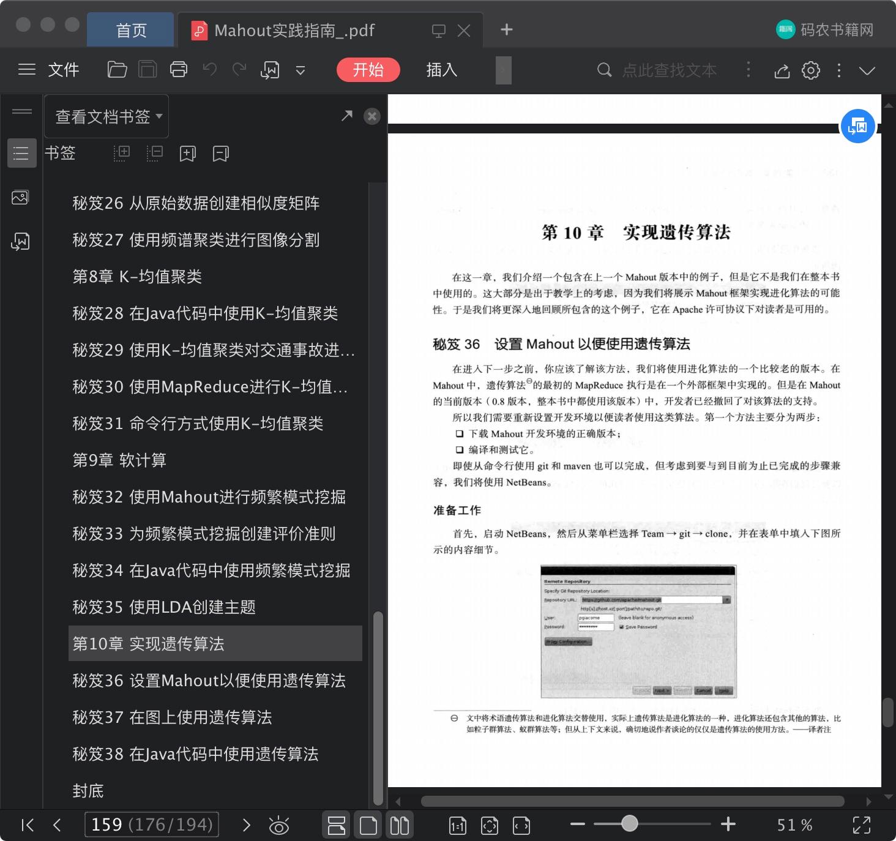The width and height of the screenshot is (896, 841).
Task: Enable single page view
Action: pyautogui.click(x=368, y=825)
